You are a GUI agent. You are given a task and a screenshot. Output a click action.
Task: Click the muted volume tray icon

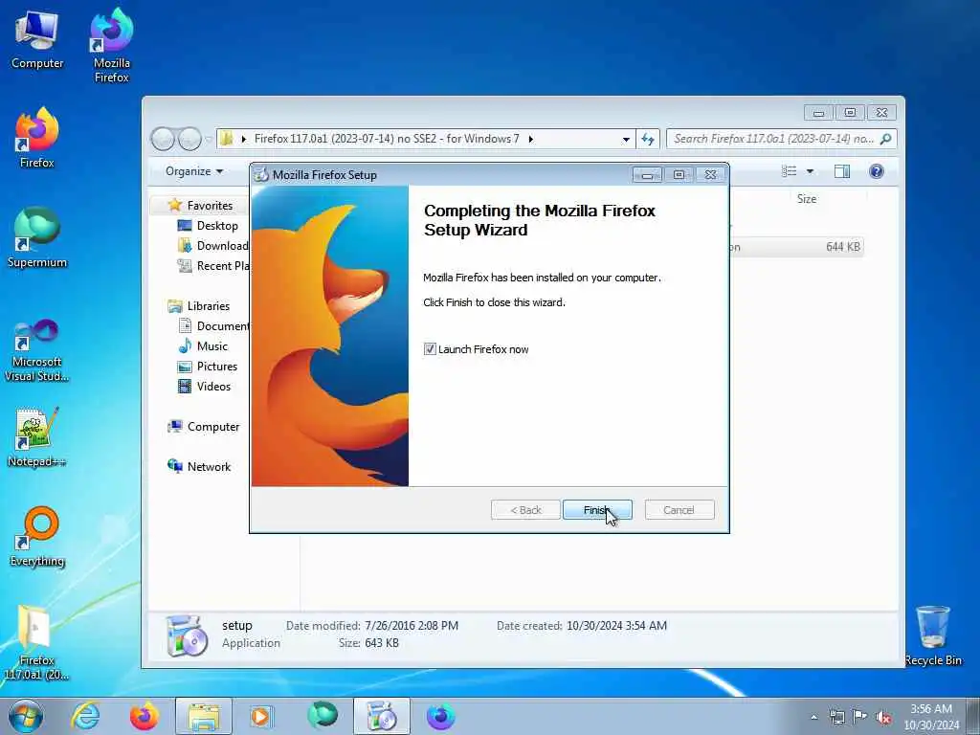pos(883,718)
